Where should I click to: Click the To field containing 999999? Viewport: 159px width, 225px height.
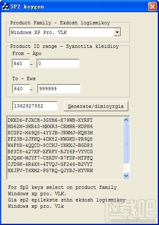tap(59, 89)
